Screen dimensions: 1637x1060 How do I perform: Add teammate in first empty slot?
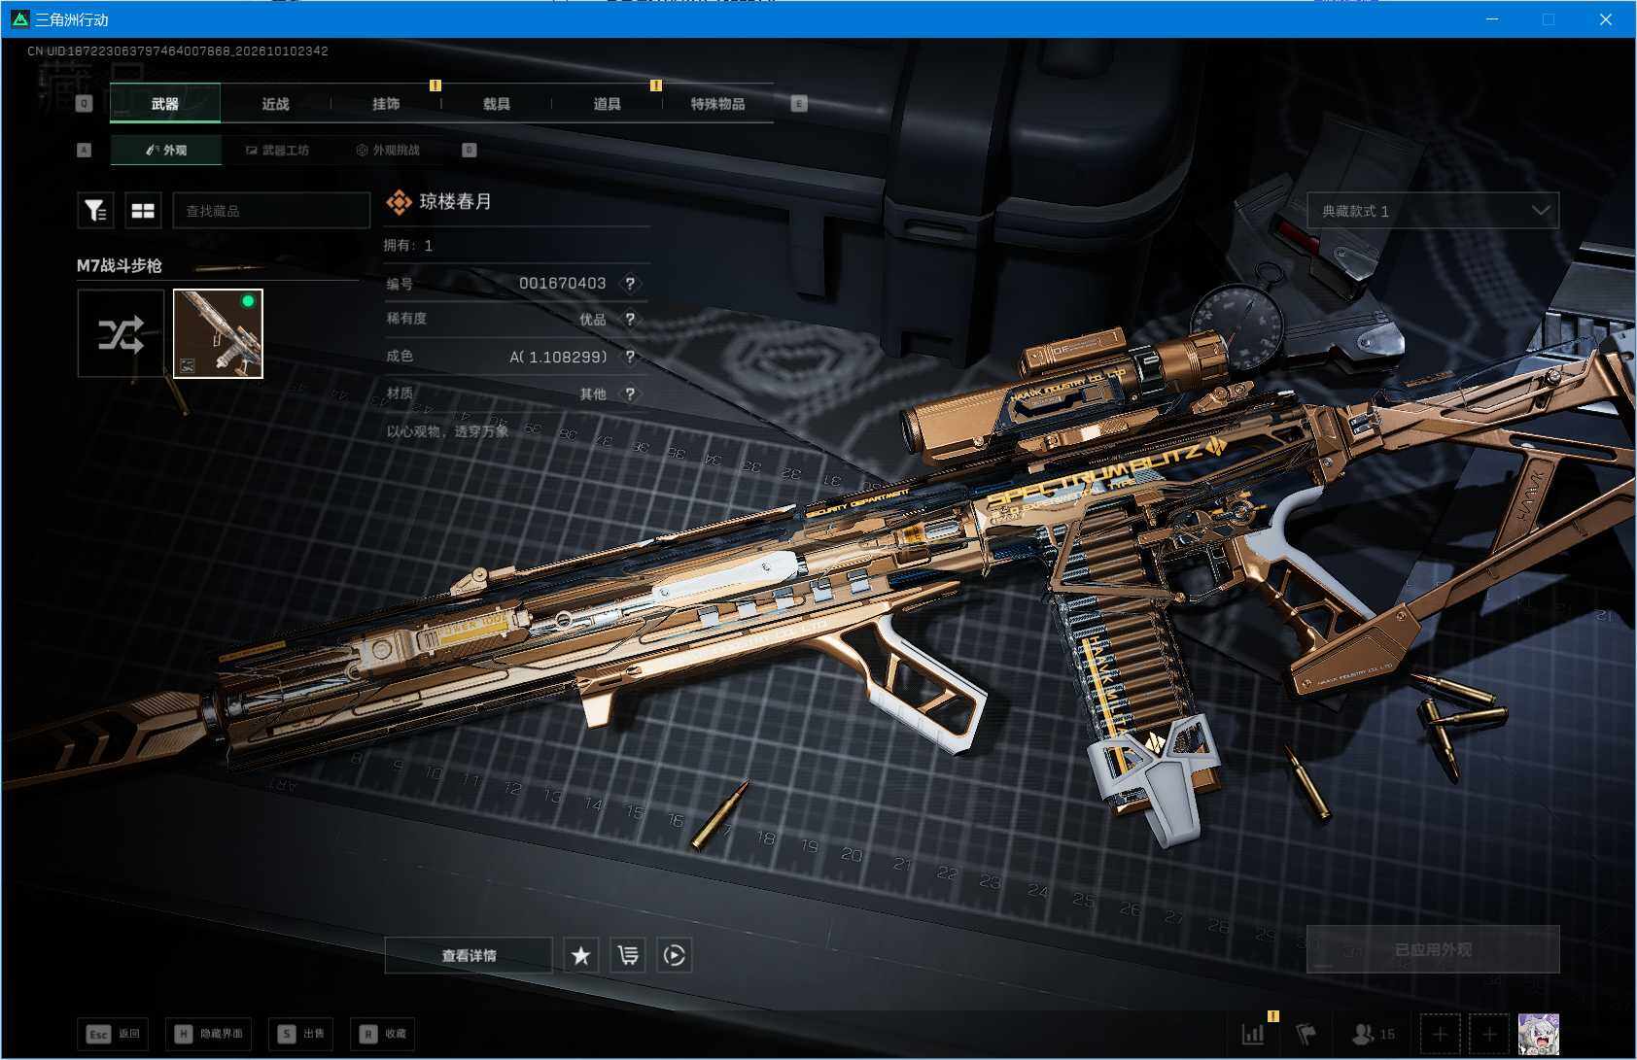1440,1034
